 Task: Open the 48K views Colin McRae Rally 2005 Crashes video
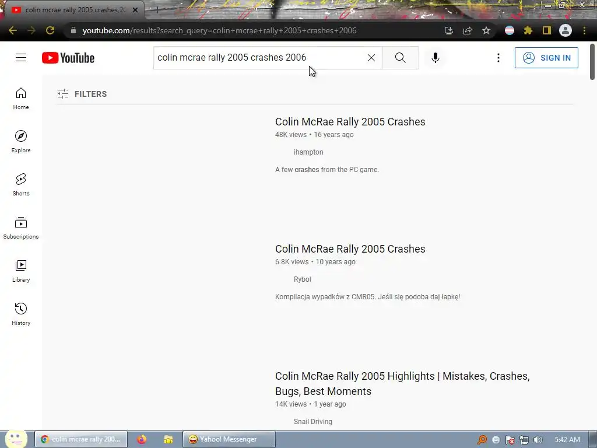coord(350,121)
